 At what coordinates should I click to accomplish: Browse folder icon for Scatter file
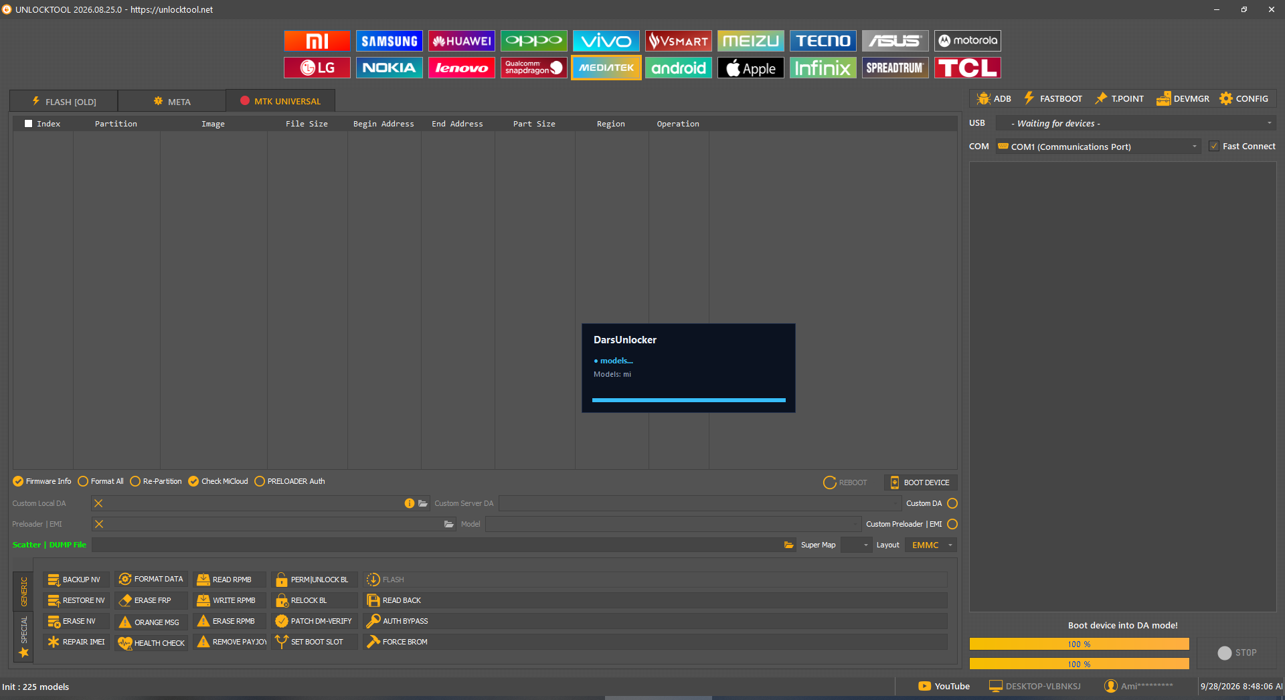[789, 545]
